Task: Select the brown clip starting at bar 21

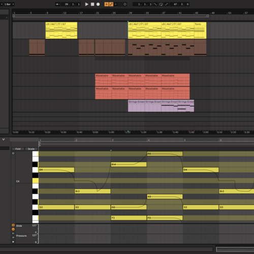Action: coord(110,47)
